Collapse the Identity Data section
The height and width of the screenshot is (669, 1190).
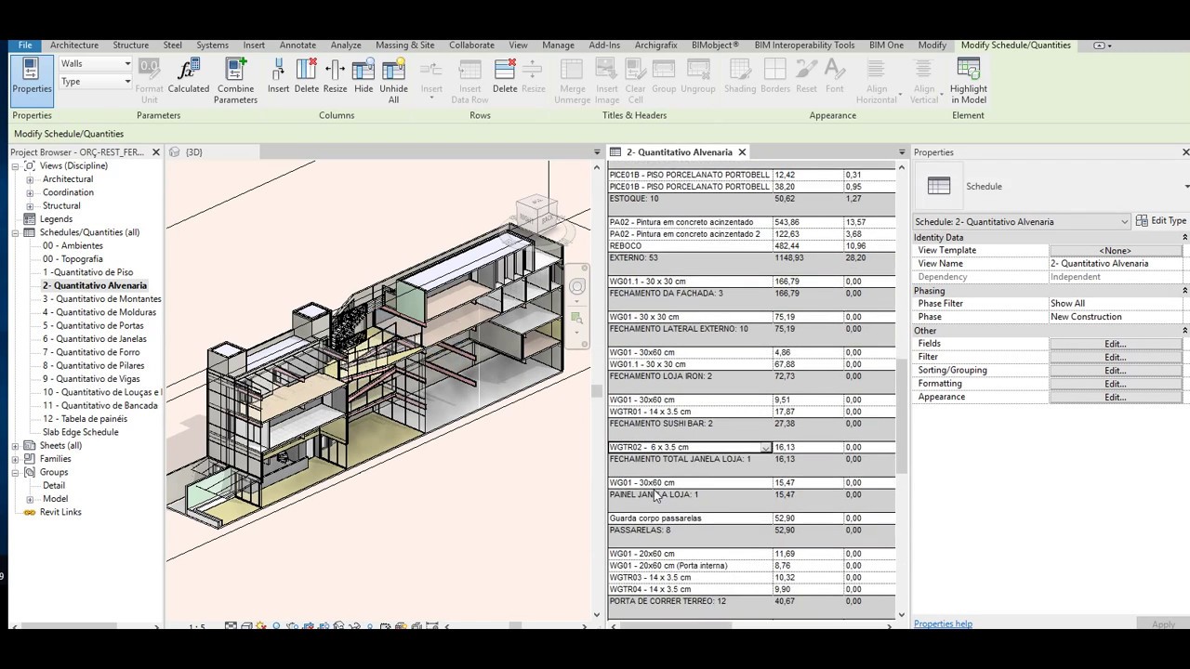[x=1184, y=238]
